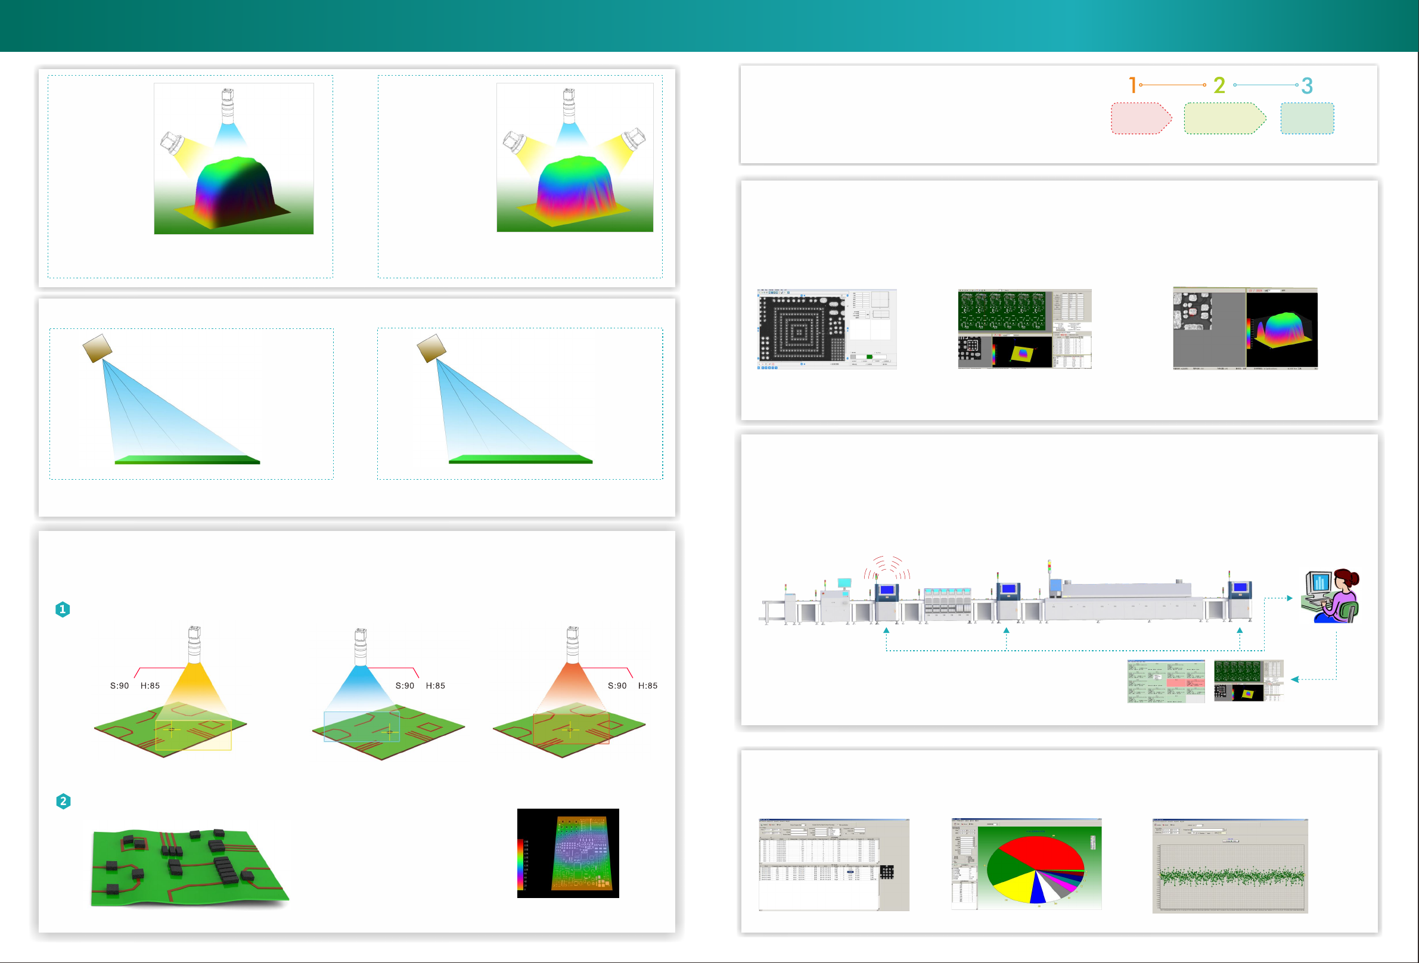Click the teal hexagon number 1 badge

pyautogui.click(x=63, y=610)
